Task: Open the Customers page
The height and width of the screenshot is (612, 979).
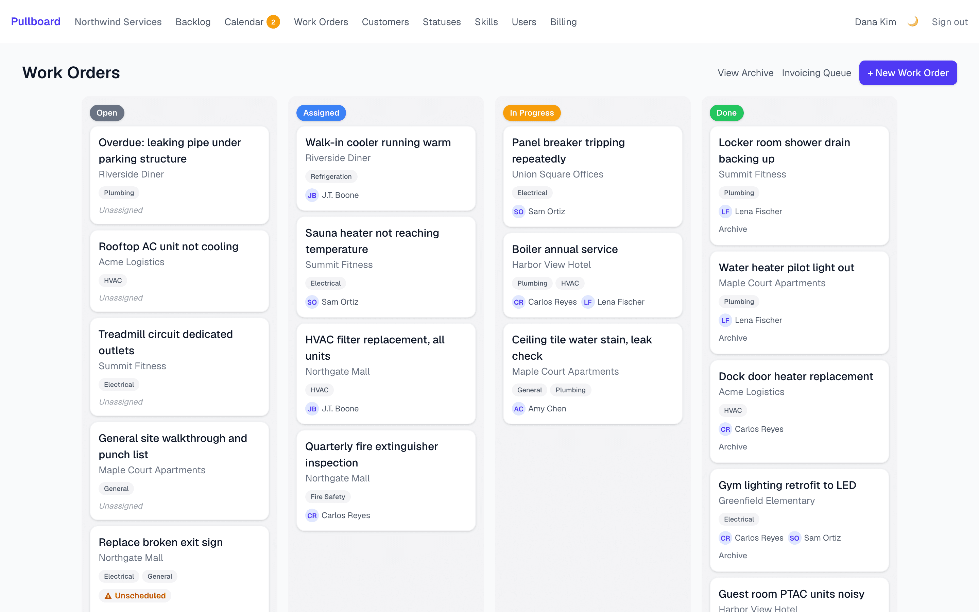Action: [x=385, y=22]
